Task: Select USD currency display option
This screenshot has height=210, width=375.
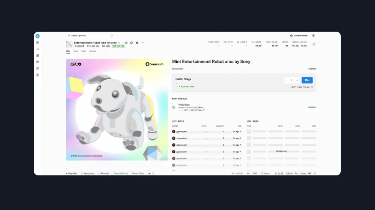Action: click(309, 173)
